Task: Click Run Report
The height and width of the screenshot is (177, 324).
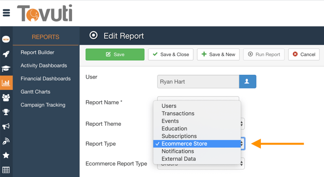Action: point(264,54)
